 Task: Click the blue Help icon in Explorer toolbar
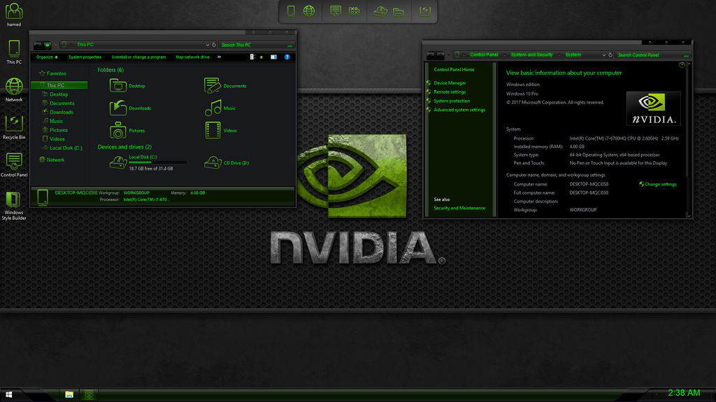click(x=286, y=57)
